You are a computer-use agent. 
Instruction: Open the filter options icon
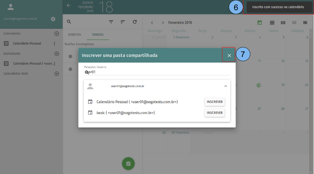click(111, 22)
